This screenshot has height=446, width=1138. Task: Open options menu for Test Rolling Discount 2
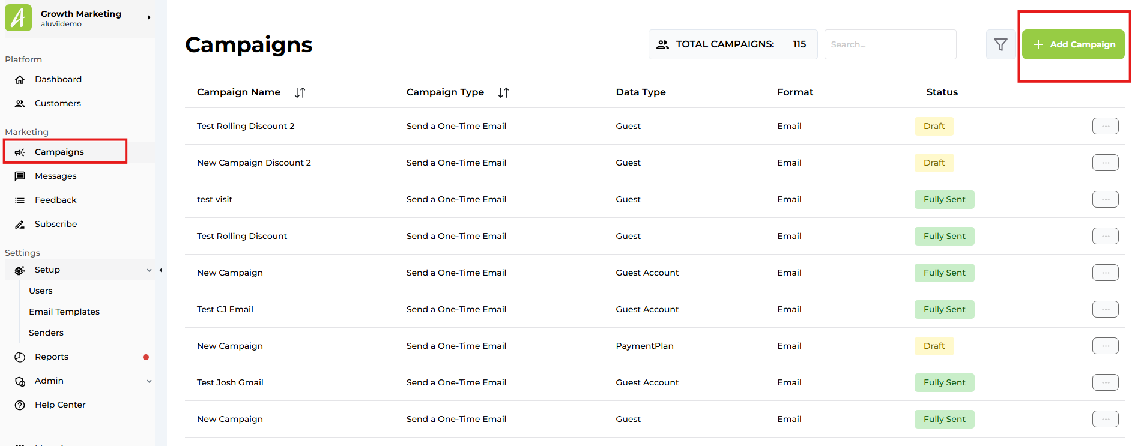1105,126
